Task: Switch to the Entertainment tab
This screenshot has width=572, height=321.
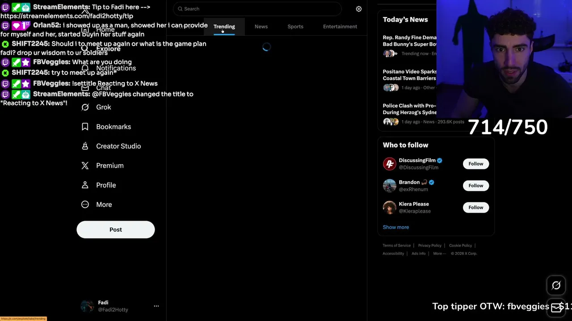Action: (340, 26)
